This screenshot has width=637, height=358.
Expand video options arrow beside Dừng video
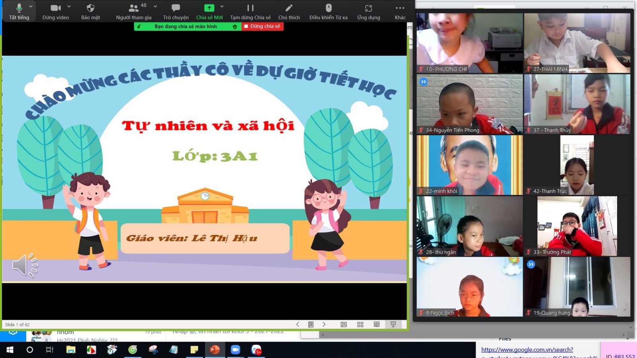pyautogui.click(x=69, y=6)
